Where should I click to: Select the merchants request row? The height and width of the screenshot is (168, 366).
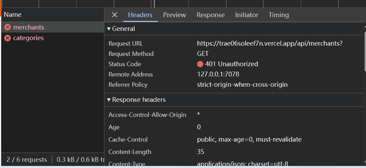[x=28, y=27]
